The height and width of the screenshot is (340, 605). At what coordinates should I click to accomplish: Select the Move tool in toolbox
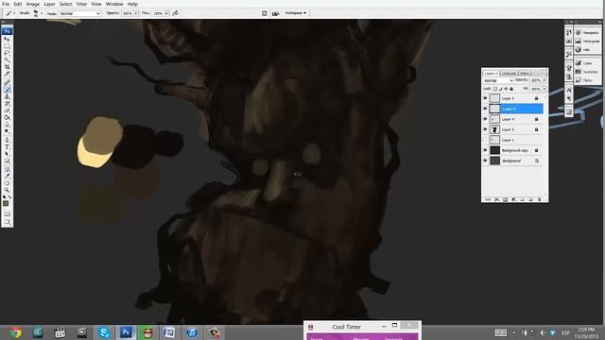click(7, 39)
